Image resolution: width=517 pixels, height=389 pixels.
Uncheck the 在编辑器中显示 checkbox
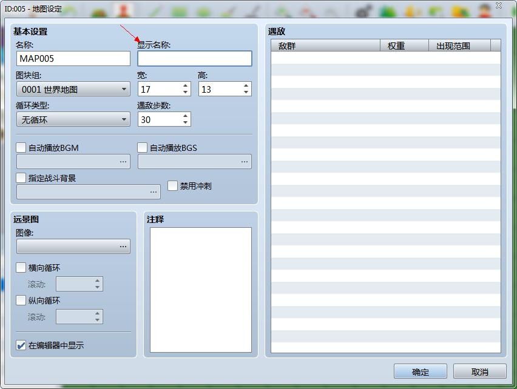21,345
